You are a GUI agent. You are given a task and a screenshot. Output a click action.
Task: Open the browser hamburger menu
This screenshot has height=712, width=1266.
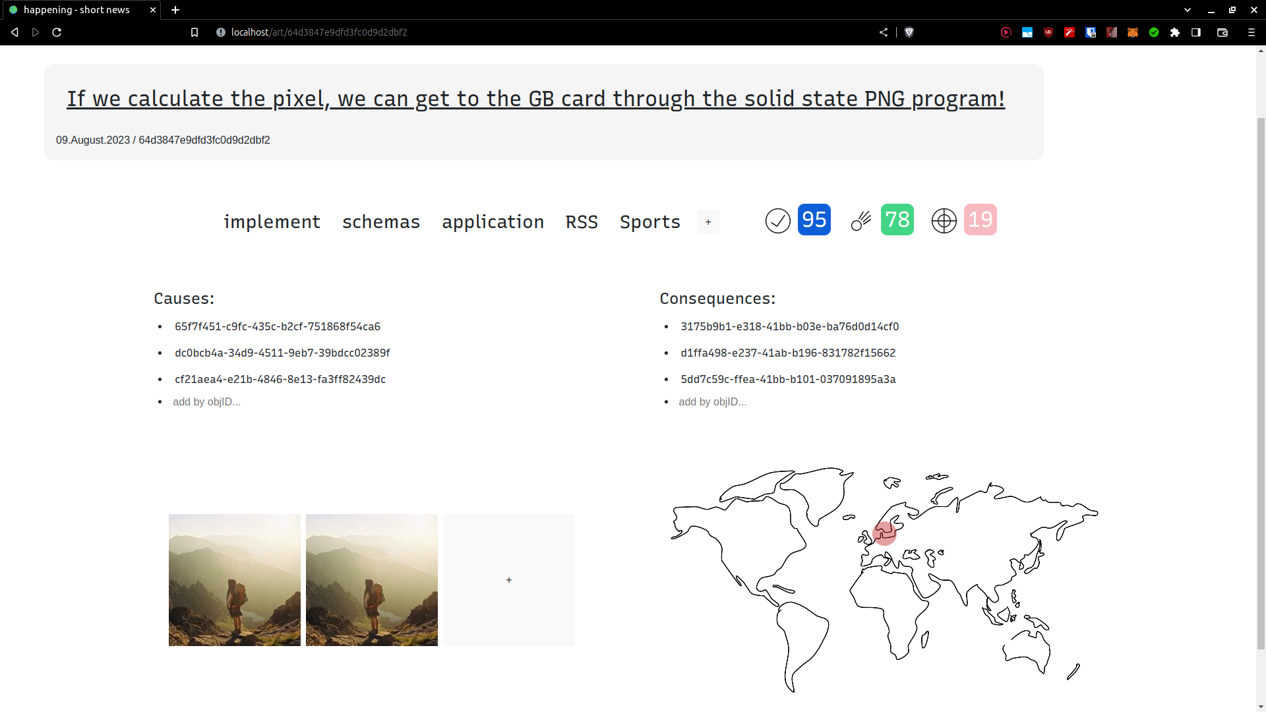tap(1251, 32)
